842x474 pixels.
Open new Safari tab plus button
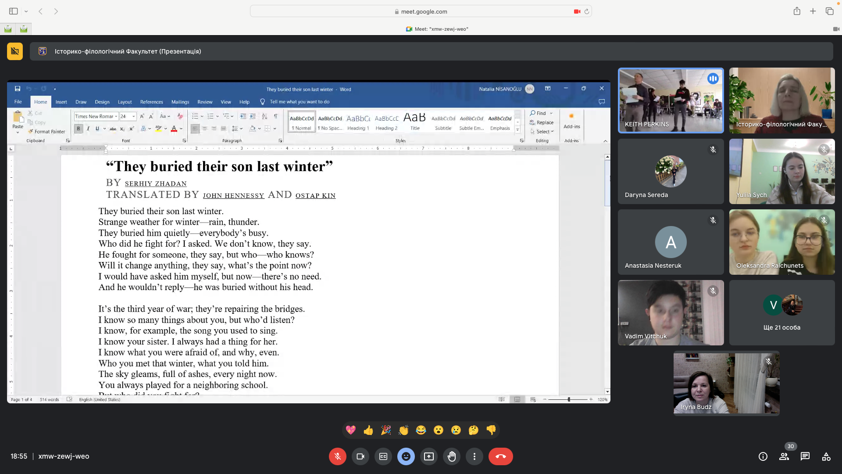(813, 11)
